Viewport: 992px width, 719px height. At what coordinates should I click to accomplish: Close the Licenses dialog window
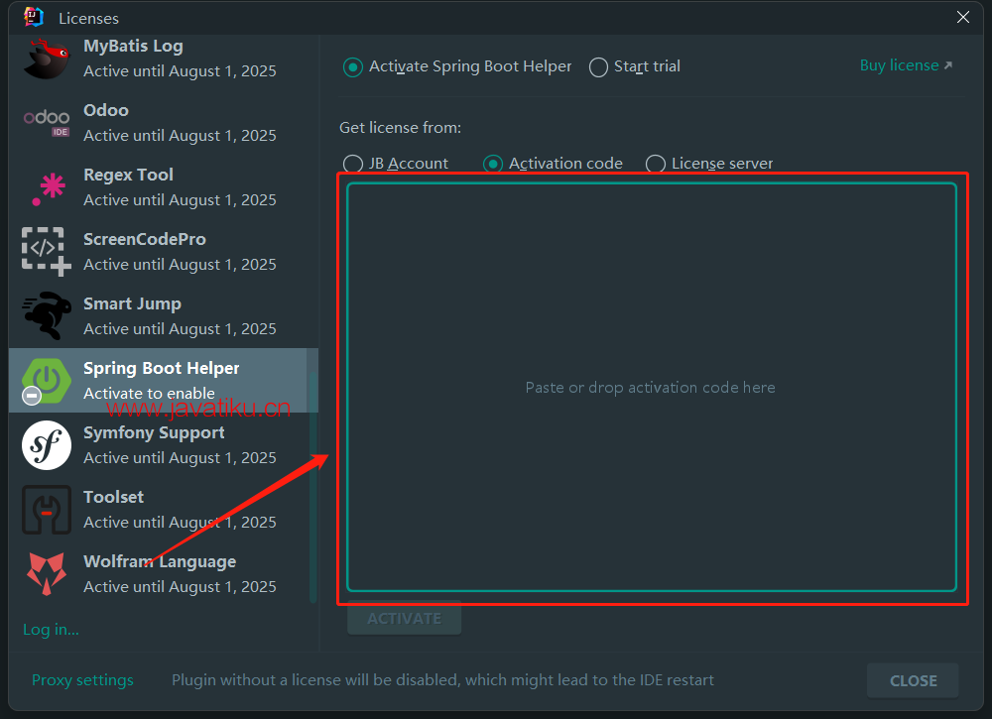[x=962, y=17]
